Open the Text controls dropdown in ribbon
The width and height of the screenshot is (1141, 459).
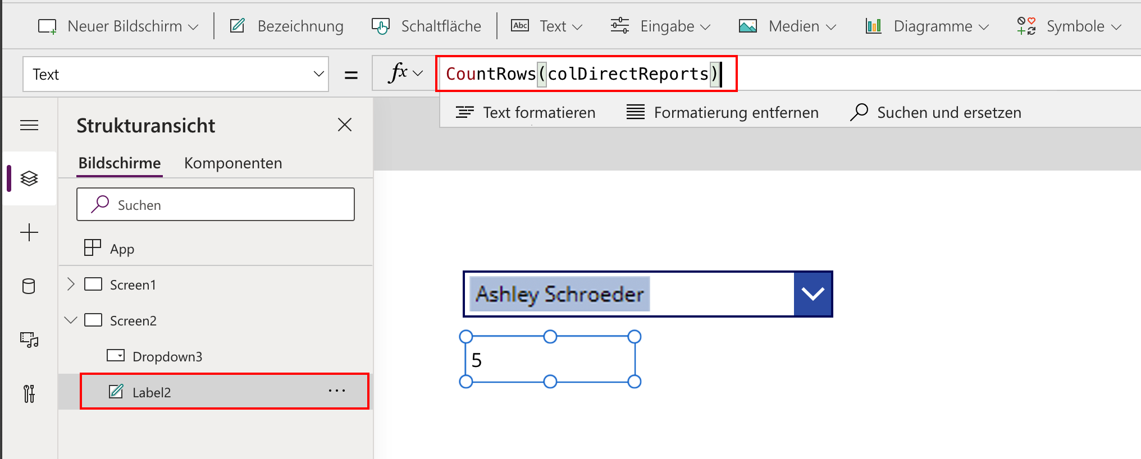point(547,26)
